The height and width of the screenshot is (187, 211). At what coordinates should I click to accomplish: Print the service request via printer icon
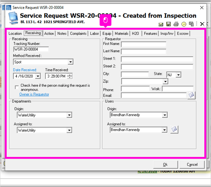(176, 24)
